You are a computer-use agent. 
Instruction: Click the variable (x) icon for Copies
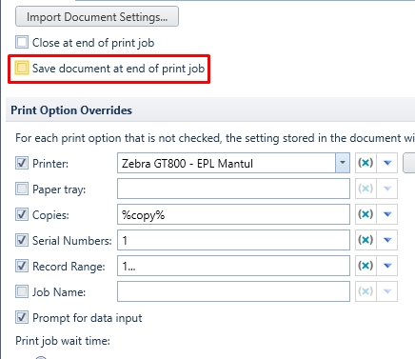pyautogui.click(x=366, y=214)
